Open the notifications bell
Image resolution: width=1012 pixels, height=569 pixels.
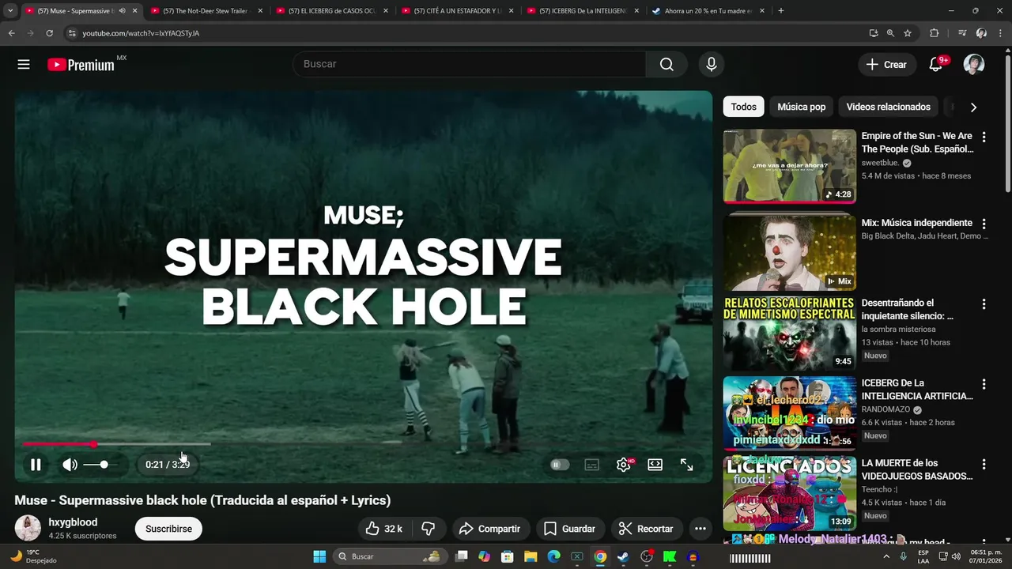pos(936,65)
